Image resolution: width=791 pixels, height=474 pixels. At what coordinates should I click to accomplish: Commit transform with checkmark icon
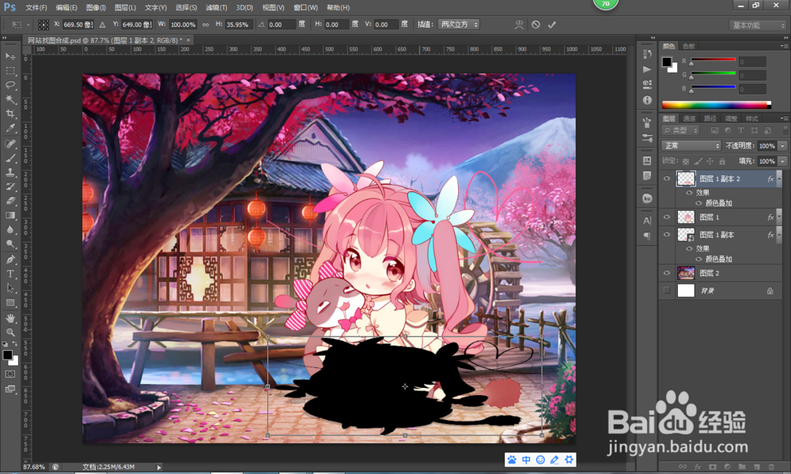(552, 24)
